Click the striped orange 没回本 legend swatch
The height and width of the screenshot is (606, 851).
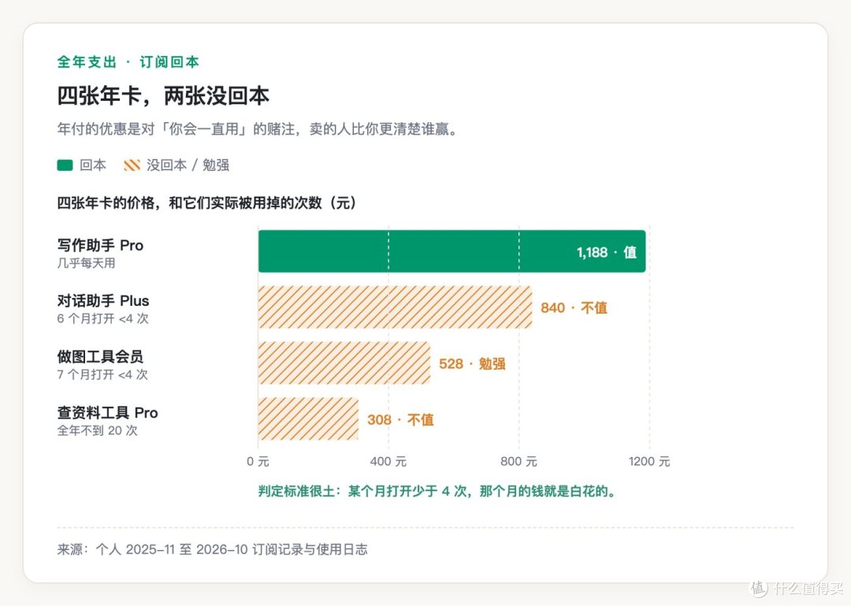click(x=132, y=165)
